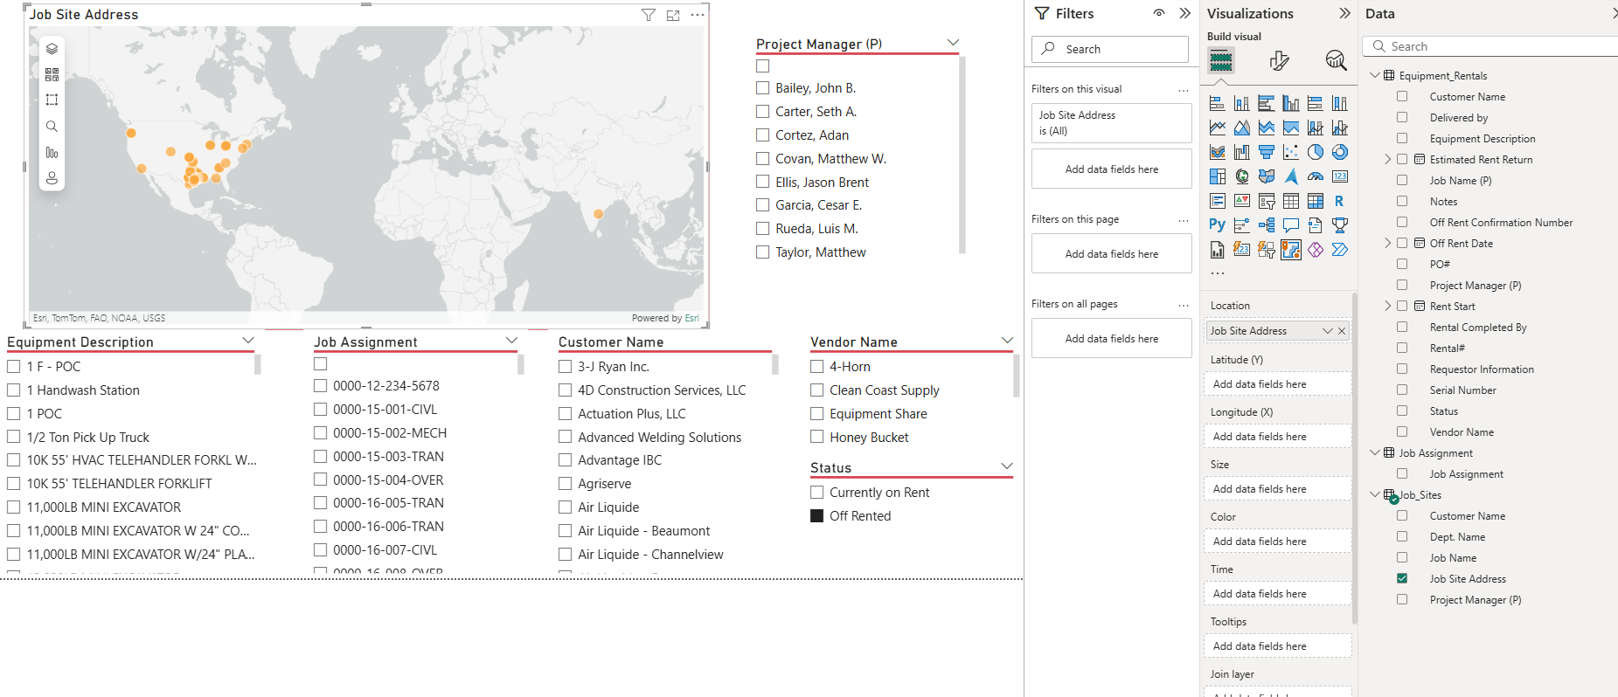
Task: Open the map's column-bars analysis tool
Action: [52, 153]
